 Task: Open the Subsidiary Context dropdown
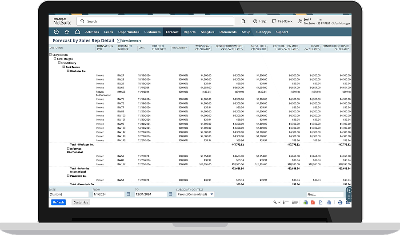pos(212,194)
